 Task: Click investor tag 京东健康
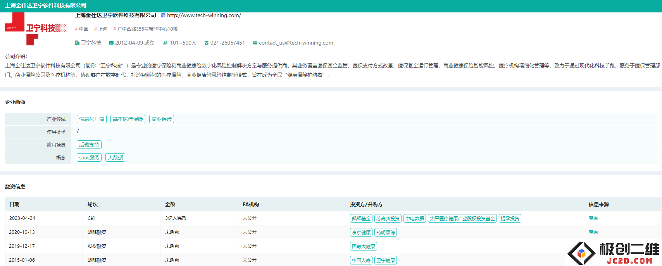coord(361,233)
